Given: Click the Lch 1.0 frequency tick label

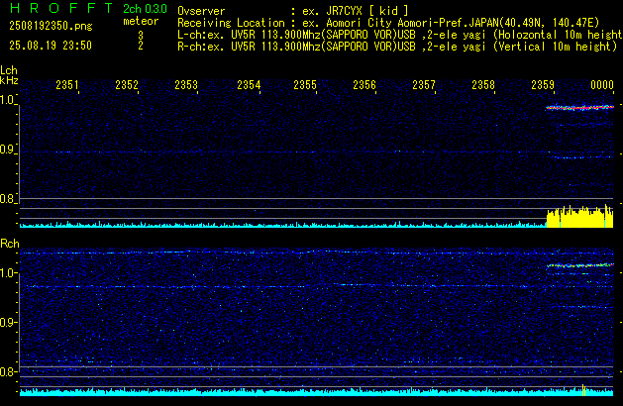Looking at the screenshot, I should coord(8,100).
